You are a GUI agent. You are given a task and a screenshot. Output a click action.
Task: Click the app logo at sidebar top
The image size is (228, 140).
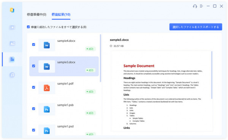pos(12,10)
